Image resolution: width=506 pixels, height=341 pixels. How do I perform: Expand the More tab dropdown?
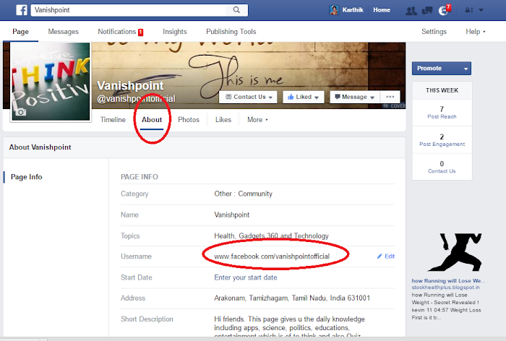(x=257, y=120)
